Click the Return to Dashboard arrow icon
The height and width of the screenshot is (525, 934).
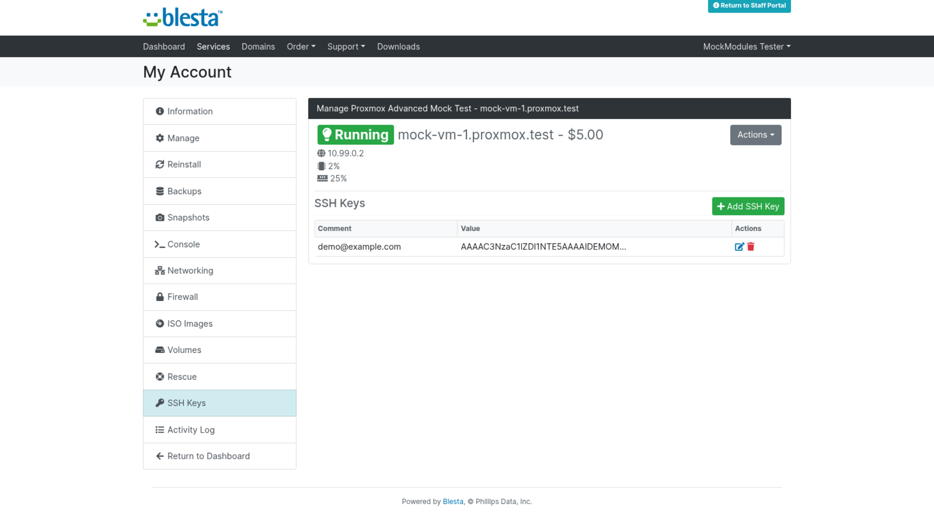160,456
